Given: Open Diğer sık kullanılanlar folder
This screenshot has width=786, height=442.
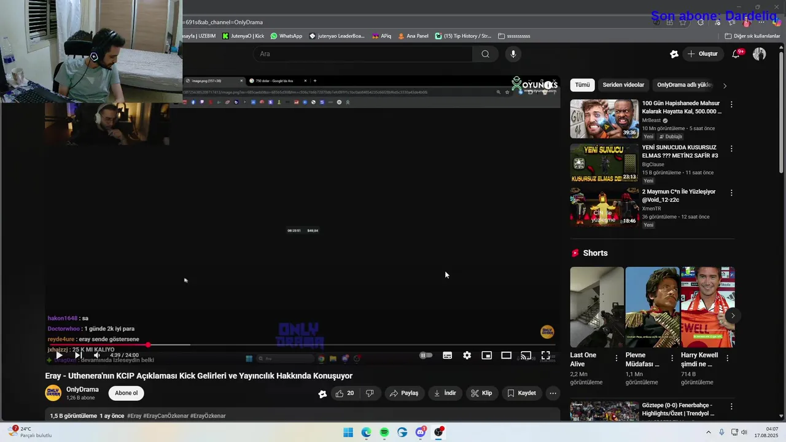Looking at the screenshot, I should (x=752, y=36).
